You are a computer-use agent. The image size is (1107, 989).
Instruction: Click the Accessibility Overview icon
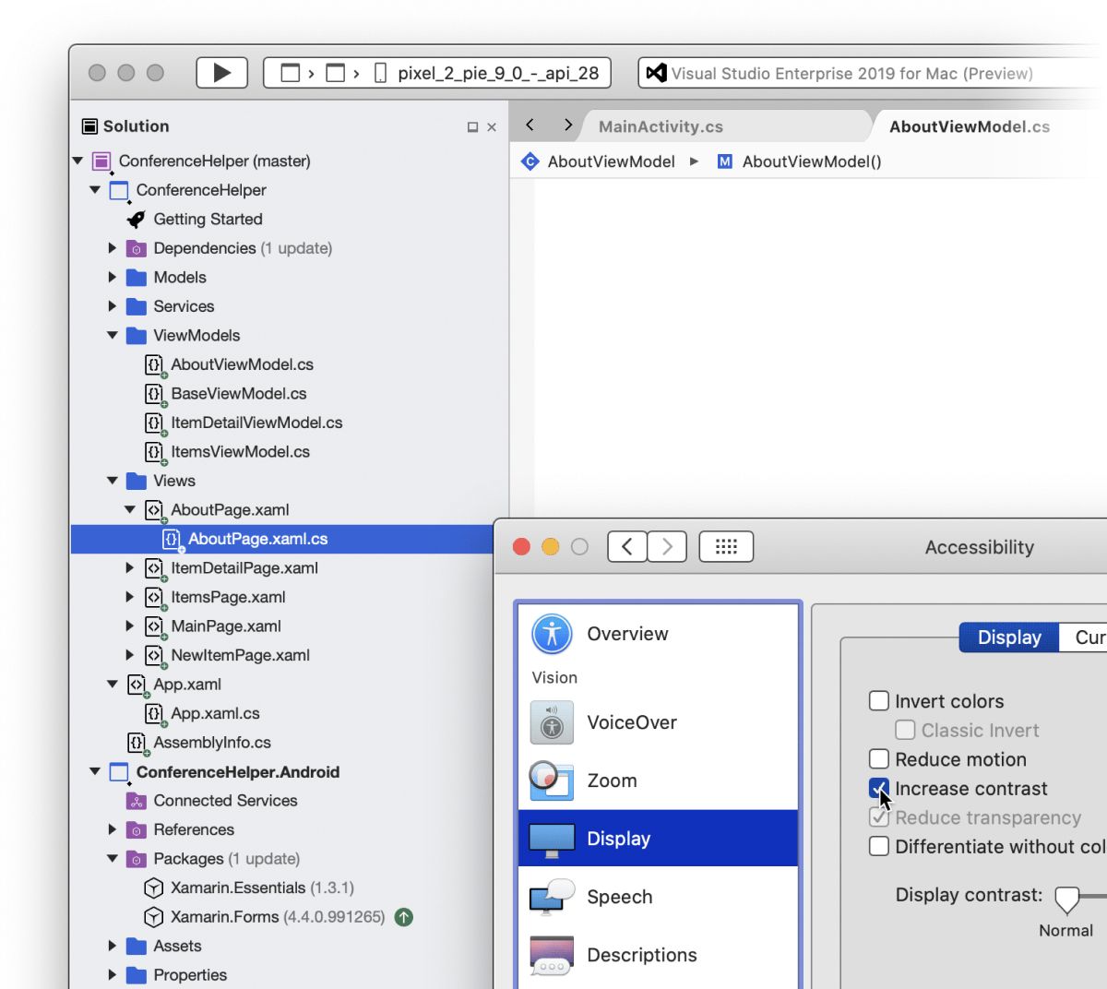[551, 634]
